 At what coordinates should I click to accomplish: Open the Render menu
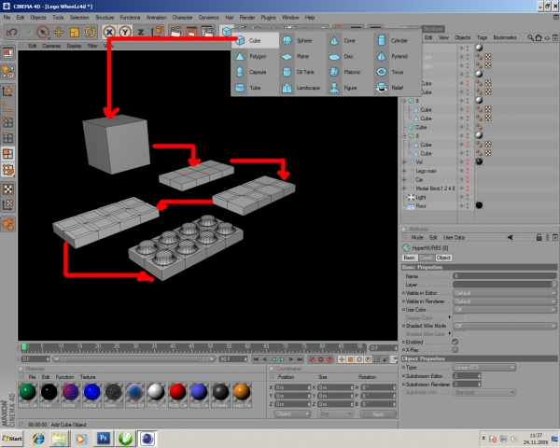point(247,17)
